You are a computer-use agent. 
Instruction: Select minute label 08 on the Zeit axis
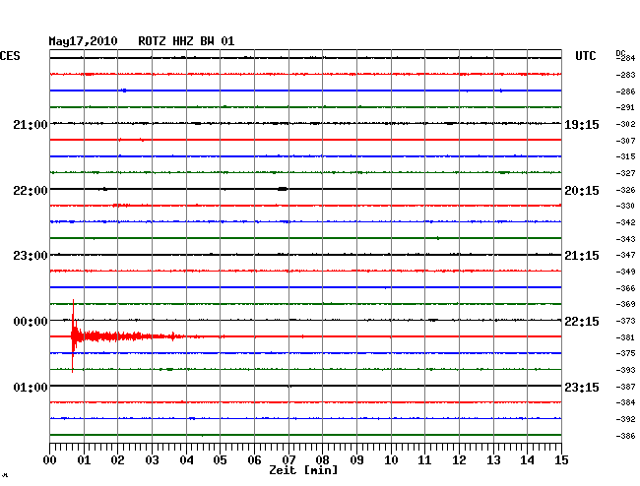pyautogui.click(x=322, y=460)
